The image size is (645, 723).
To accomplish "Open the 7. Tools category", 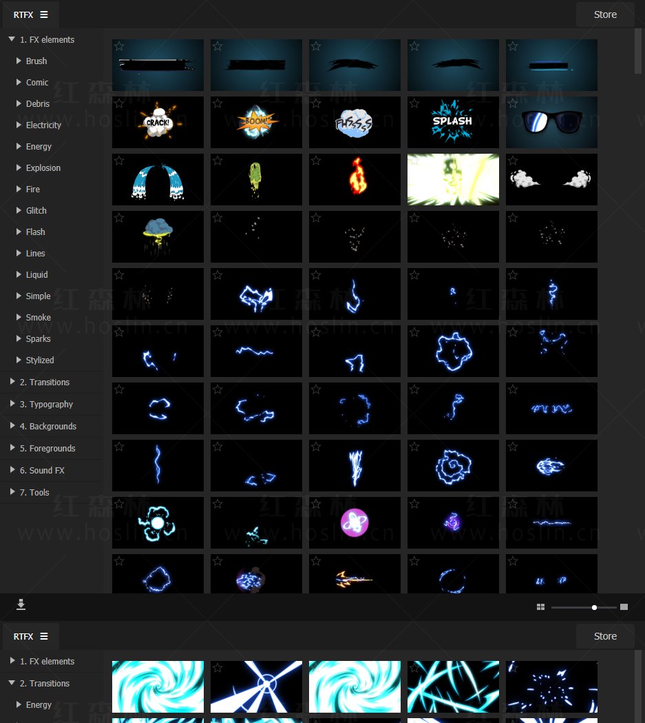I will (34, 492).
